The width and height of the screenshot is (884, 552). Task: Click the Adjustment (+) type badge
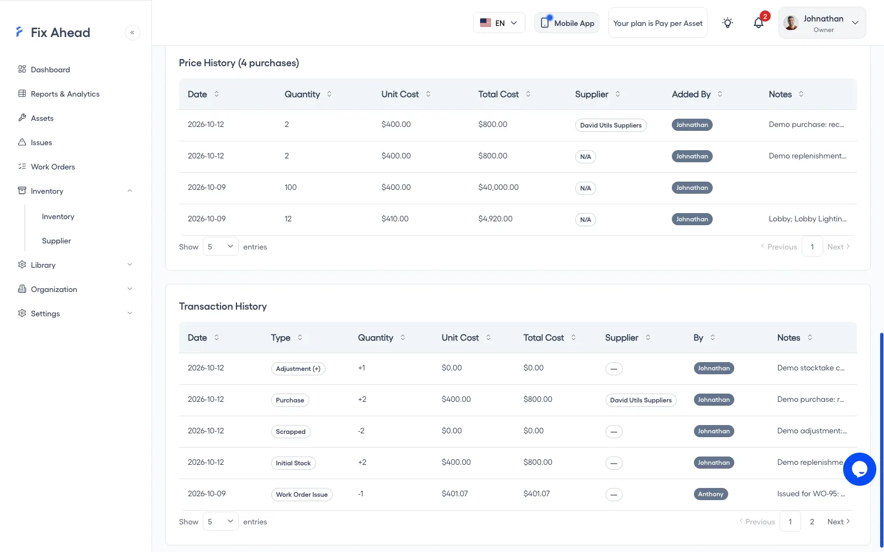298,369
